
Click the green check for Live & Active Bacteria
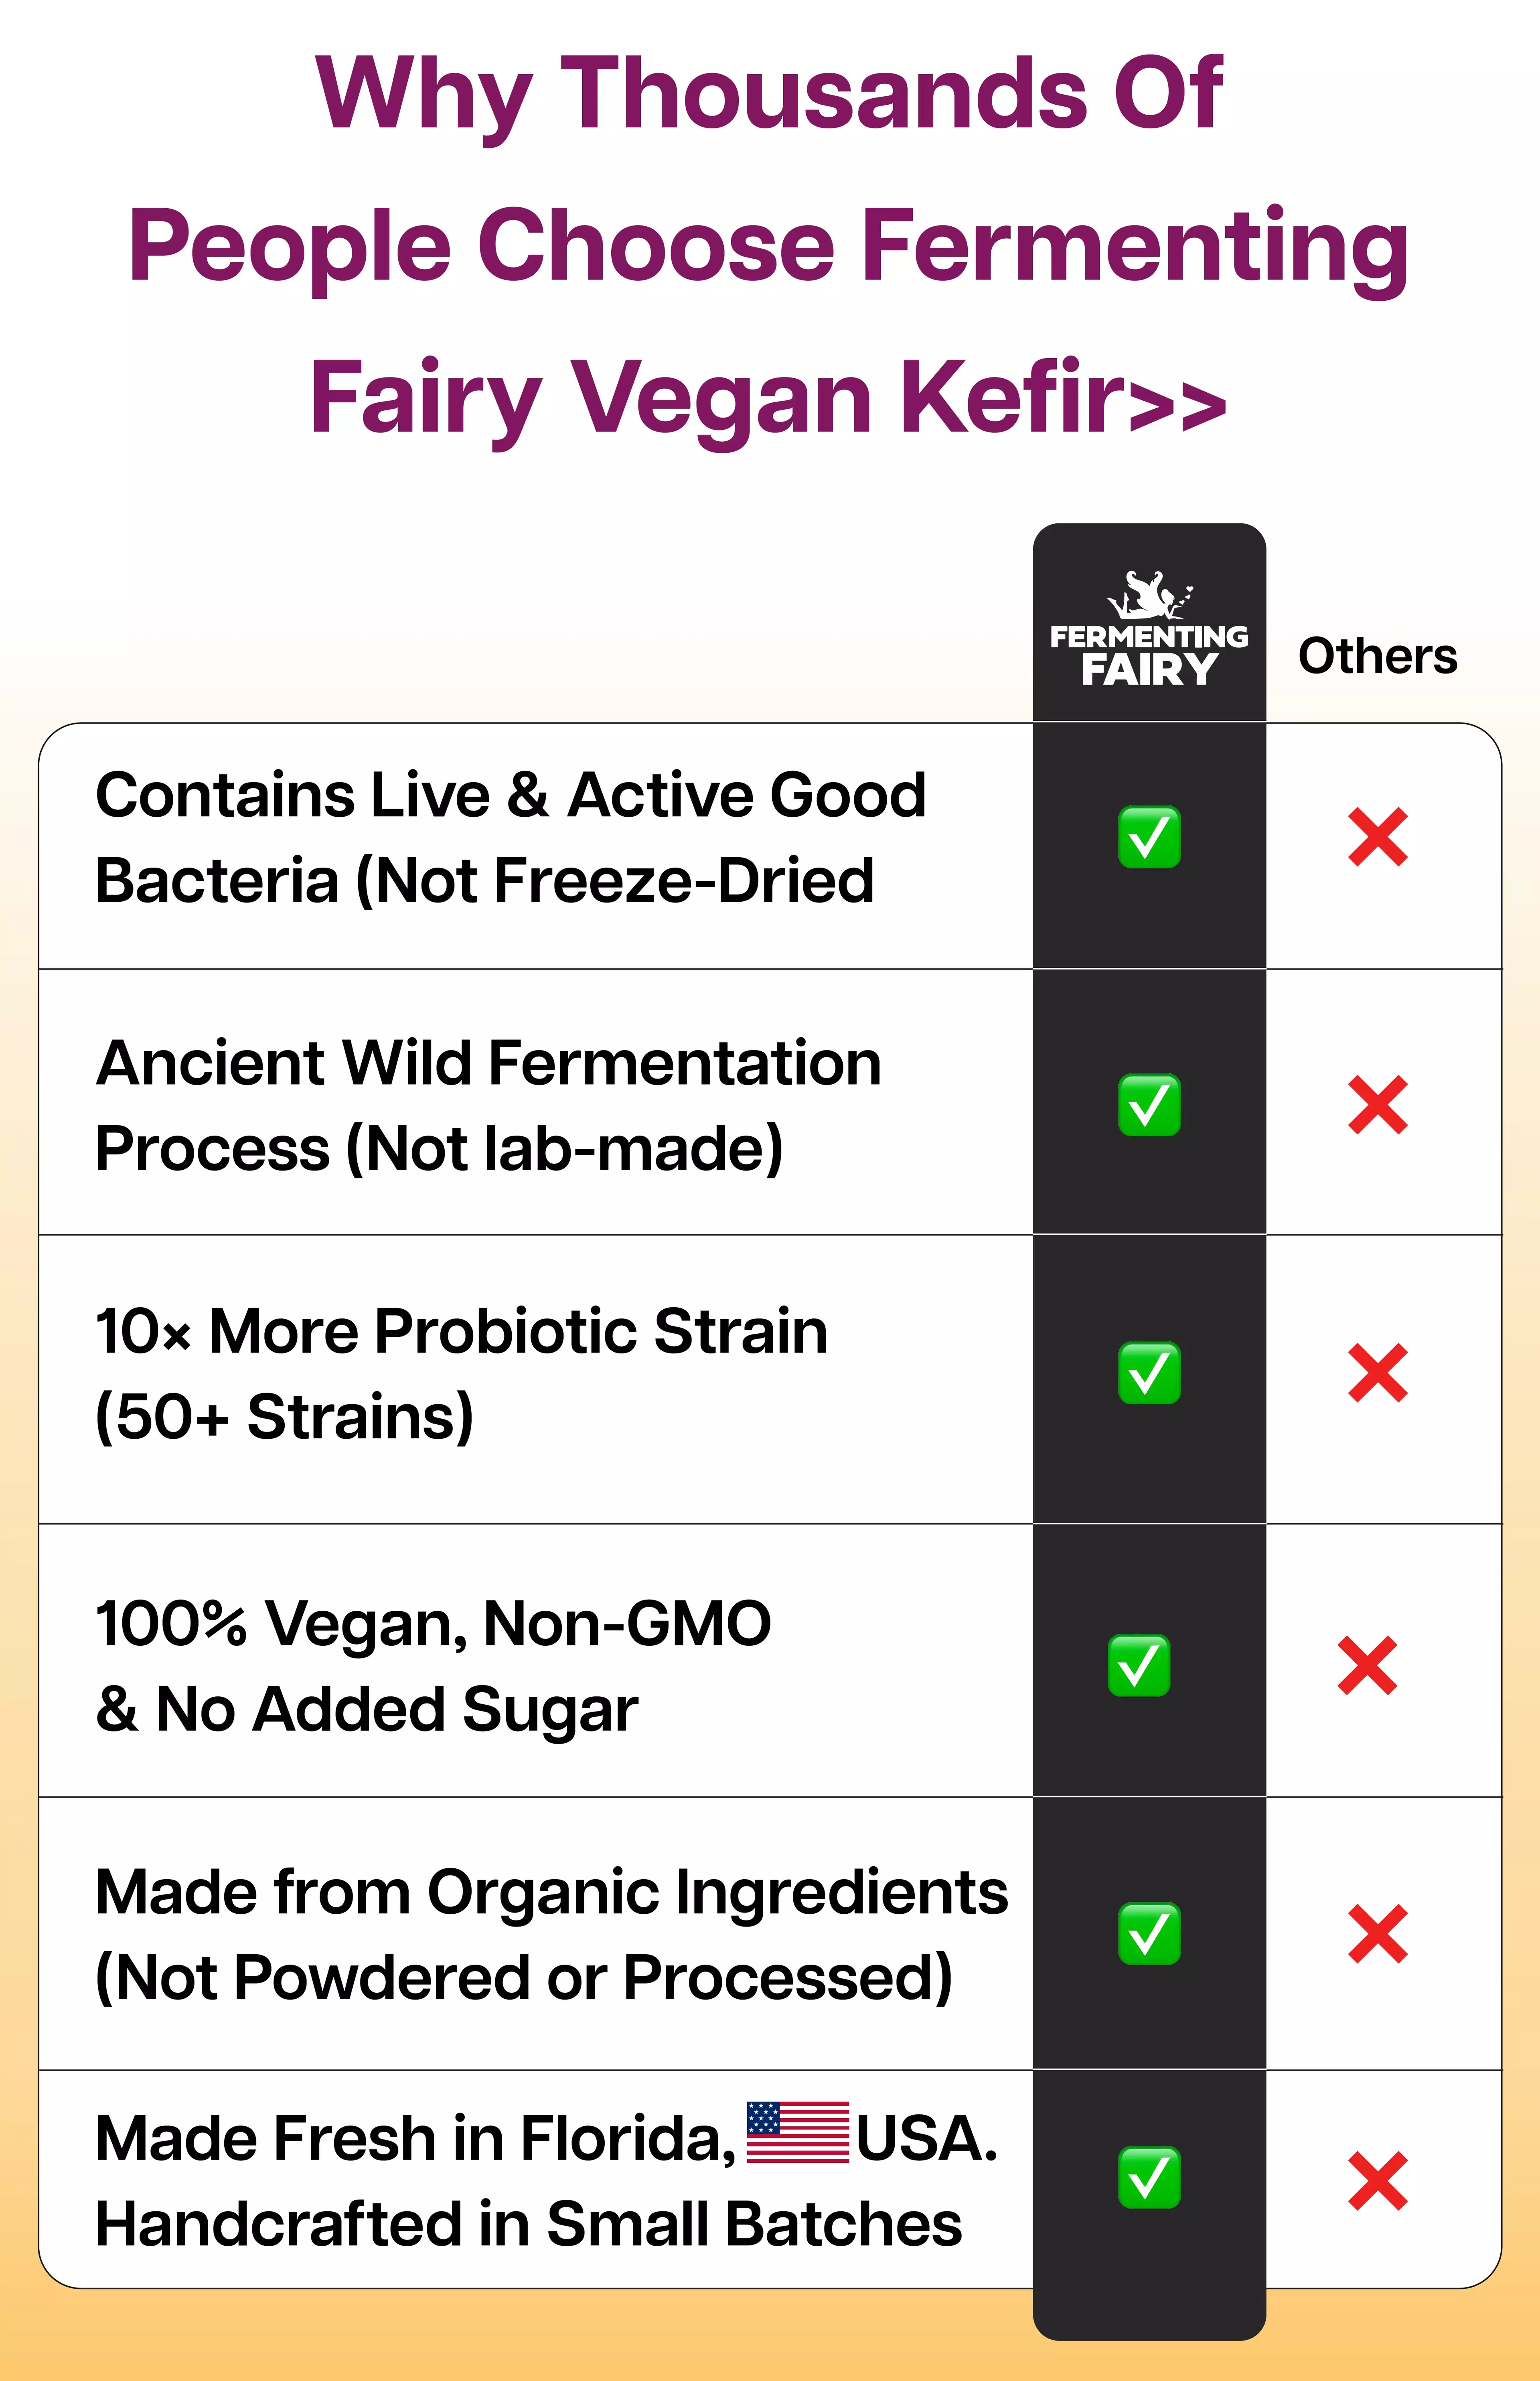pyautogui.click(x=1149, y=837)
